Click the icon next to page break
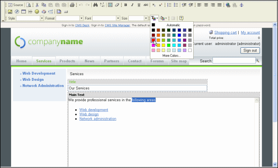The image size is (278, 168). tap(59, 12)
